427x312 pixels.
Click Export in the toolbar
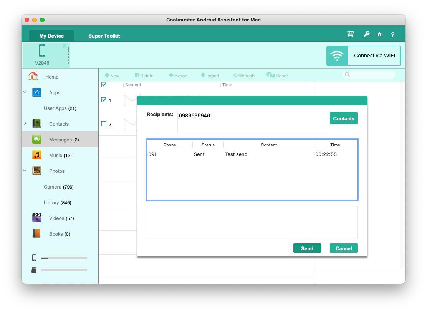[x=178, y=76]
